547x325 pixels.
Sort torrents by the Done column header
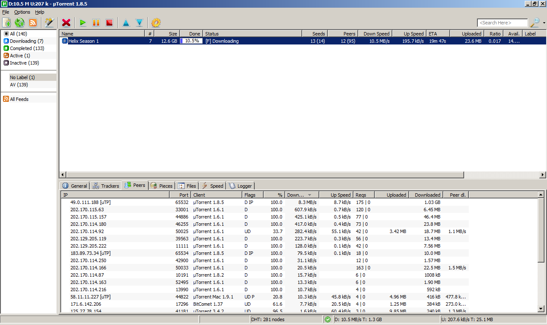pos(191,34)
